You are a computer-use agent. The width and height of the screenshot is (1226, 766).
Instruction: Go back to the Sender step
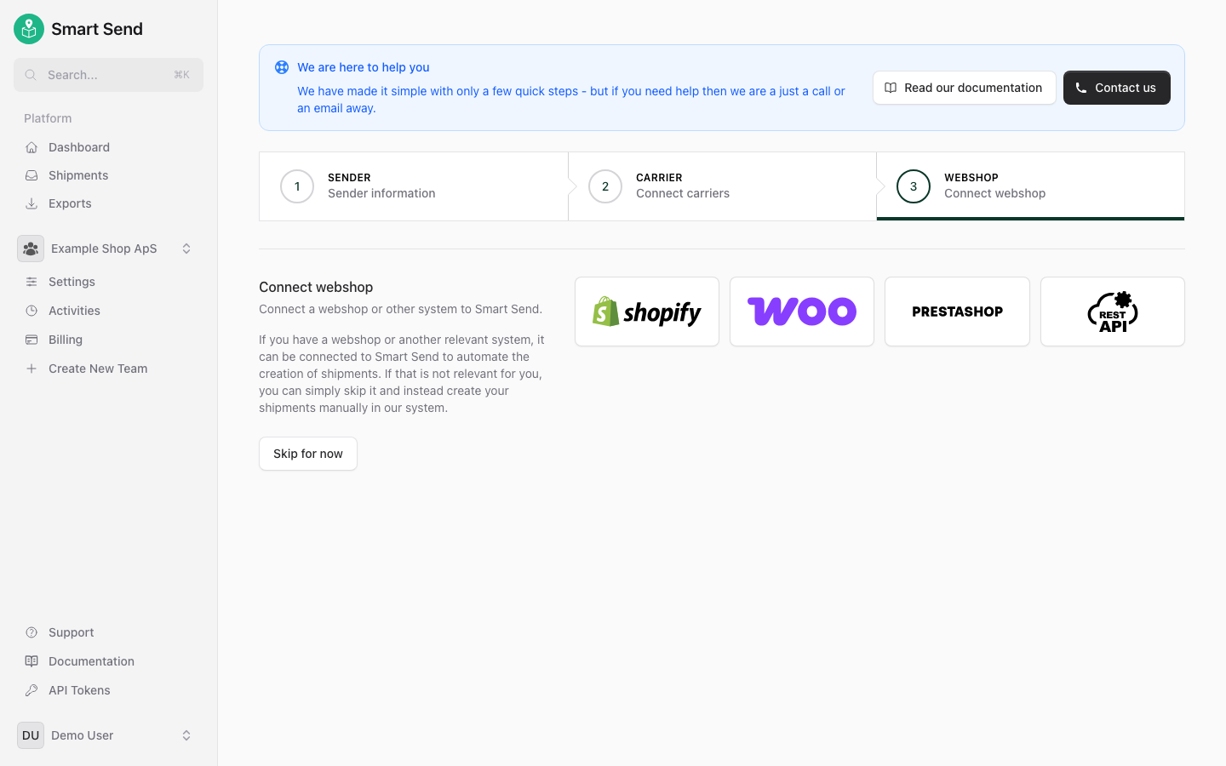[x=381, y=186]
